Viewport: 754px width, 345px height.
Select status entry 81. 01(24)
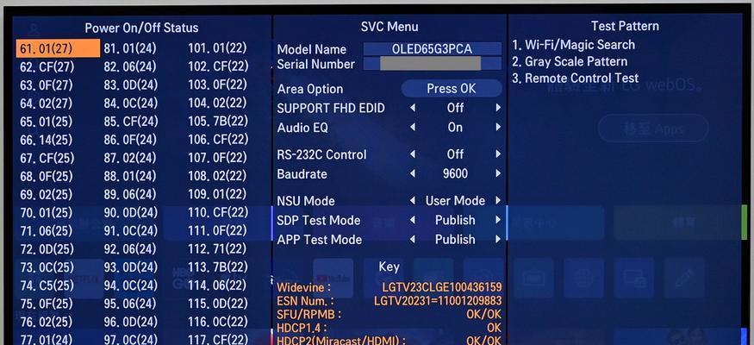point(130,48)
